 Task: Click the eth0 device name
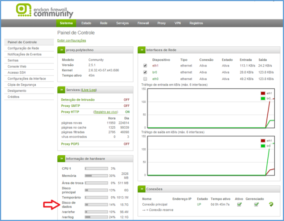155,79
